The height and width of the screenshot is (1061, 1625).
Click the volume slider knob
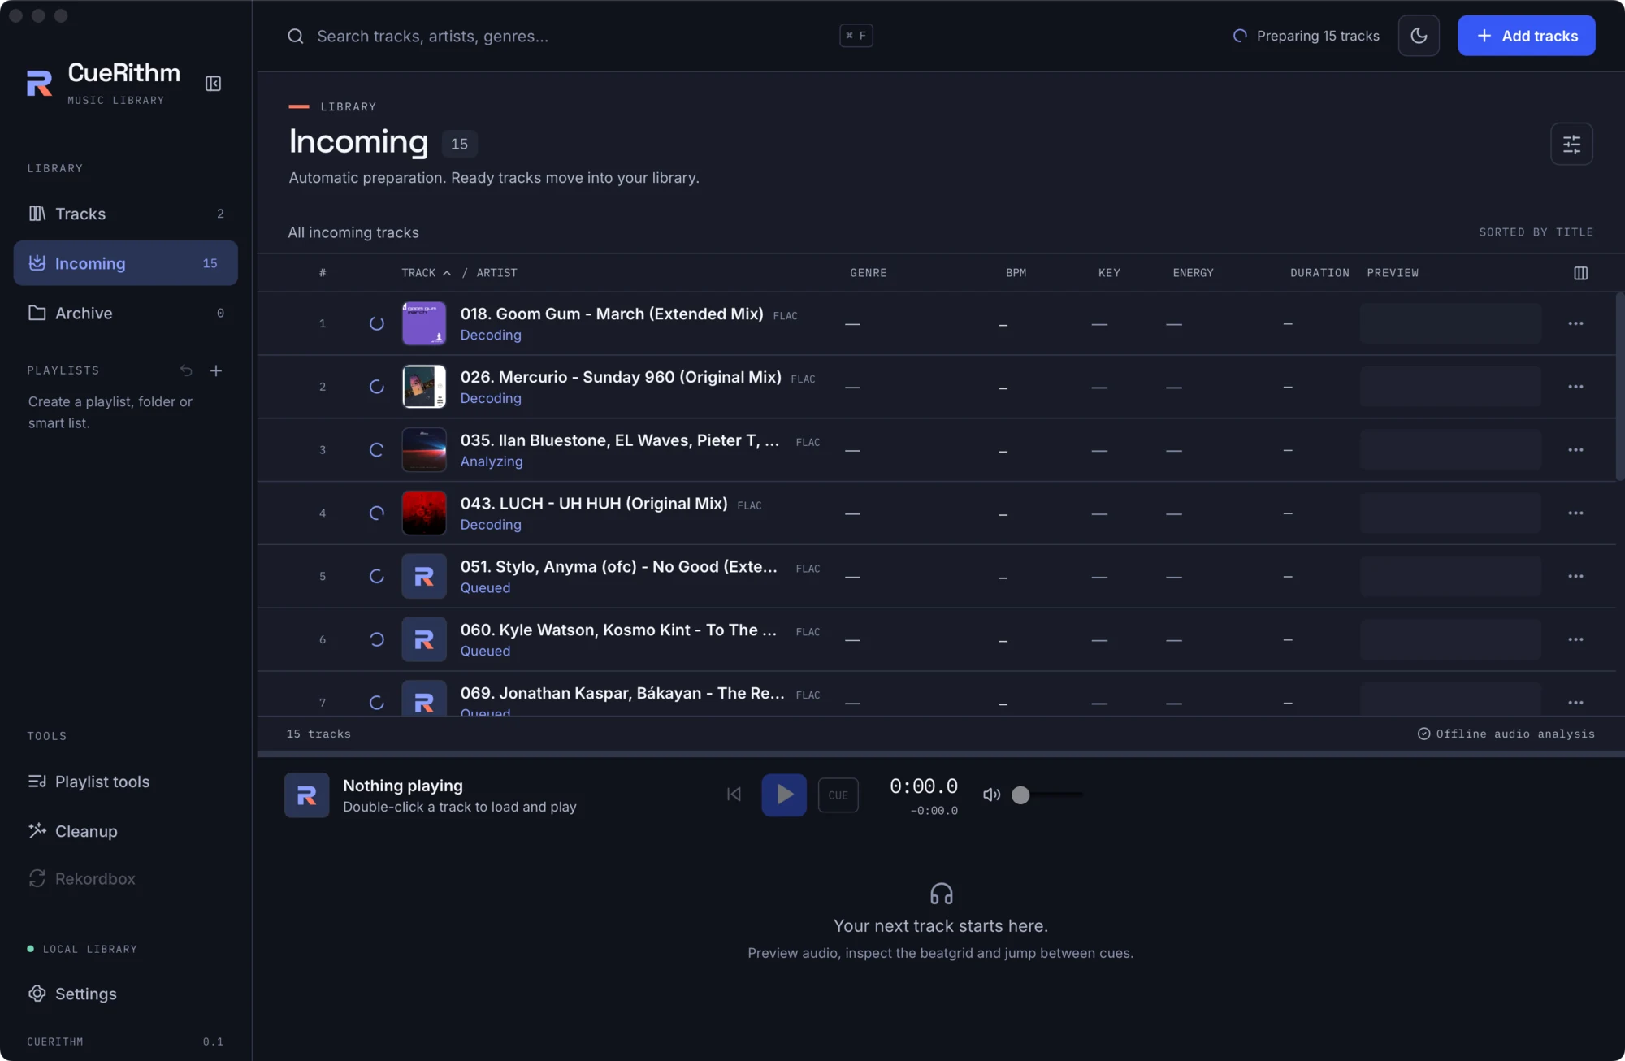(1020, 795)
